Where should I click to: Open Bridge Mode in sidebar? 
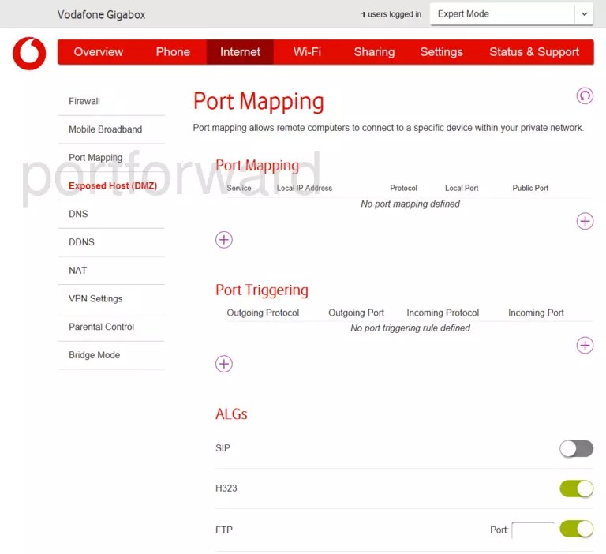click(111, 355)
